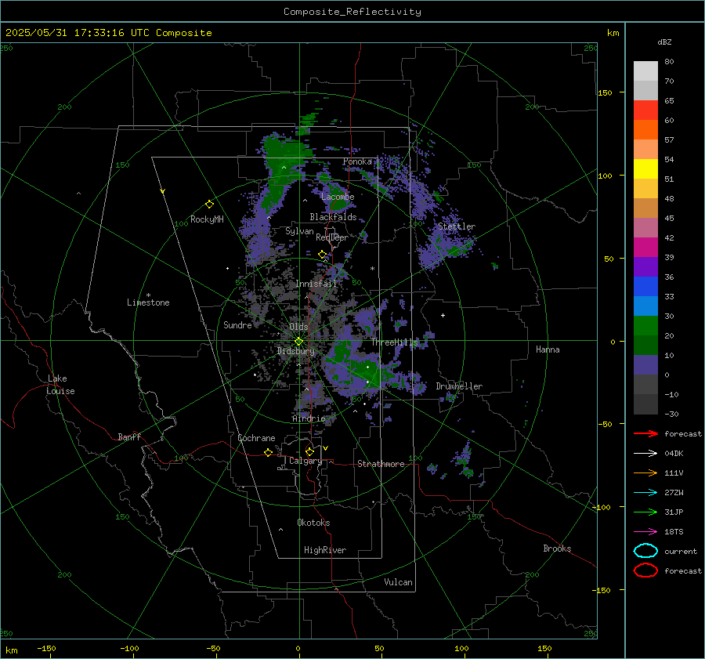Click the Brooks label
705x659 pixels.
tap(557, 549)
